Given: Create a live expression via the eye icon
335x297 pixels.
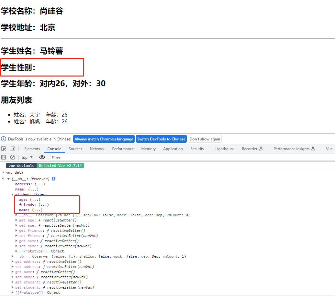Looking at the screenshot, I should tap(42, 158).
